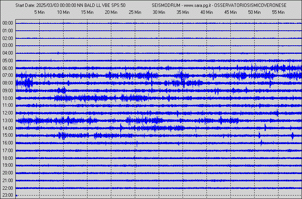Viewport: 302px width, 199px height.
Task: Click the 16:00 hour label
Action: click(x=8, y=143)
